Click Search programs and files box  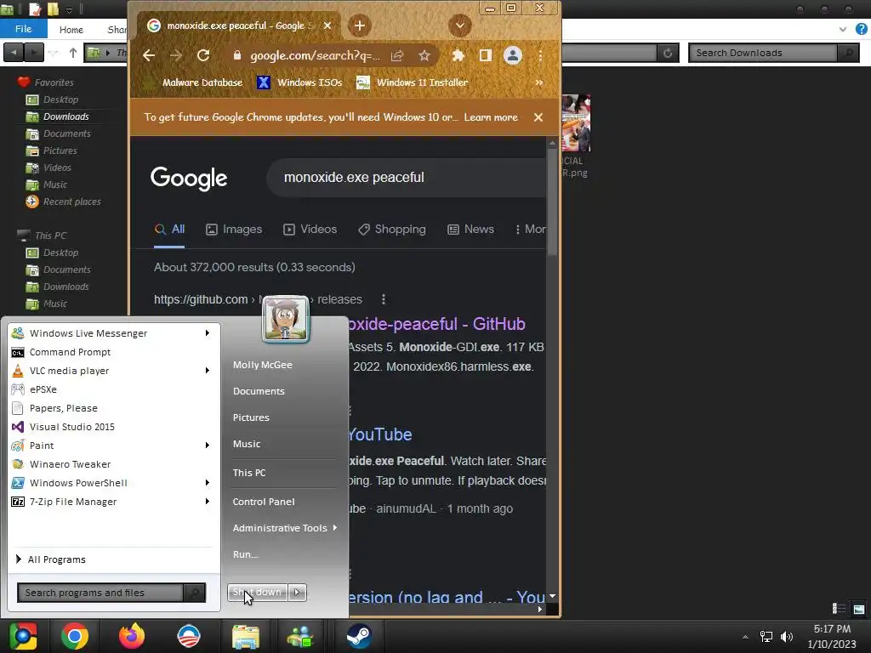[x=100, y=593]
